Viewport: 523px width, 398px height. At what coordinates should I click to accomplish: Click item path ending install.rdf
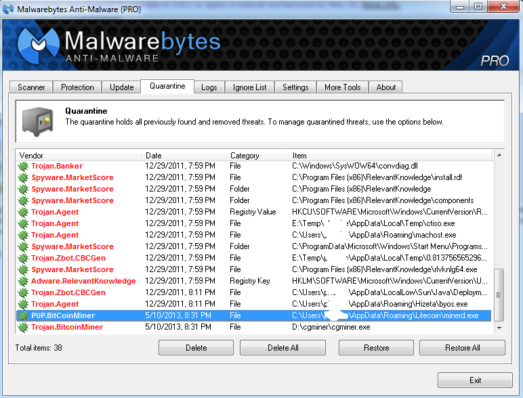click(x=377, y=177)
